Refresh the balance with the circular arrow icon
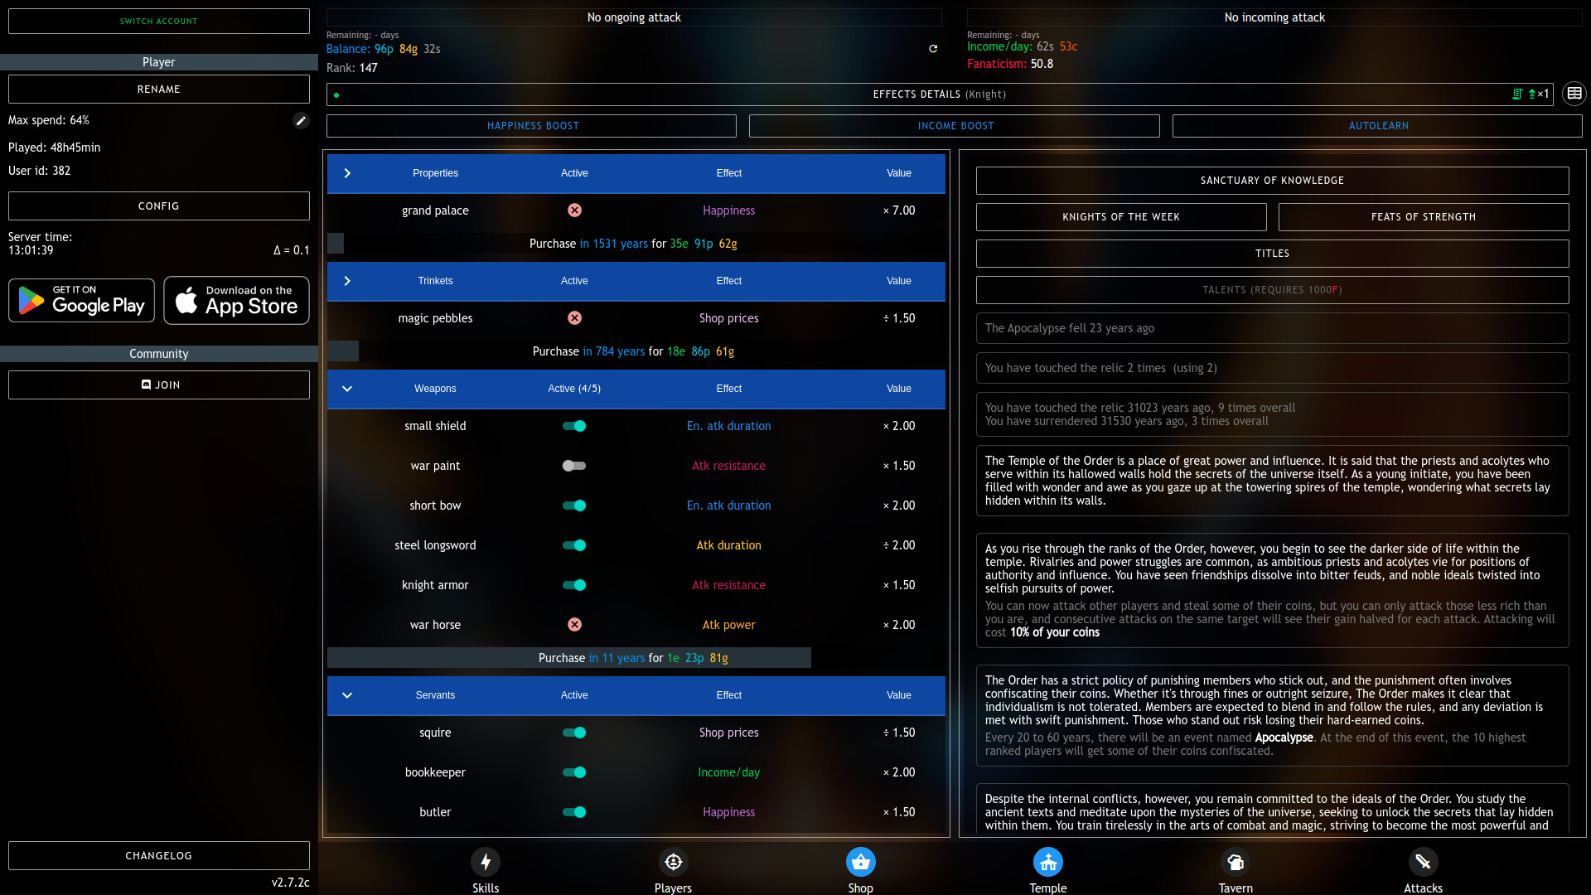This screenshot has height=895, width=1591. (x=933, y=49)
